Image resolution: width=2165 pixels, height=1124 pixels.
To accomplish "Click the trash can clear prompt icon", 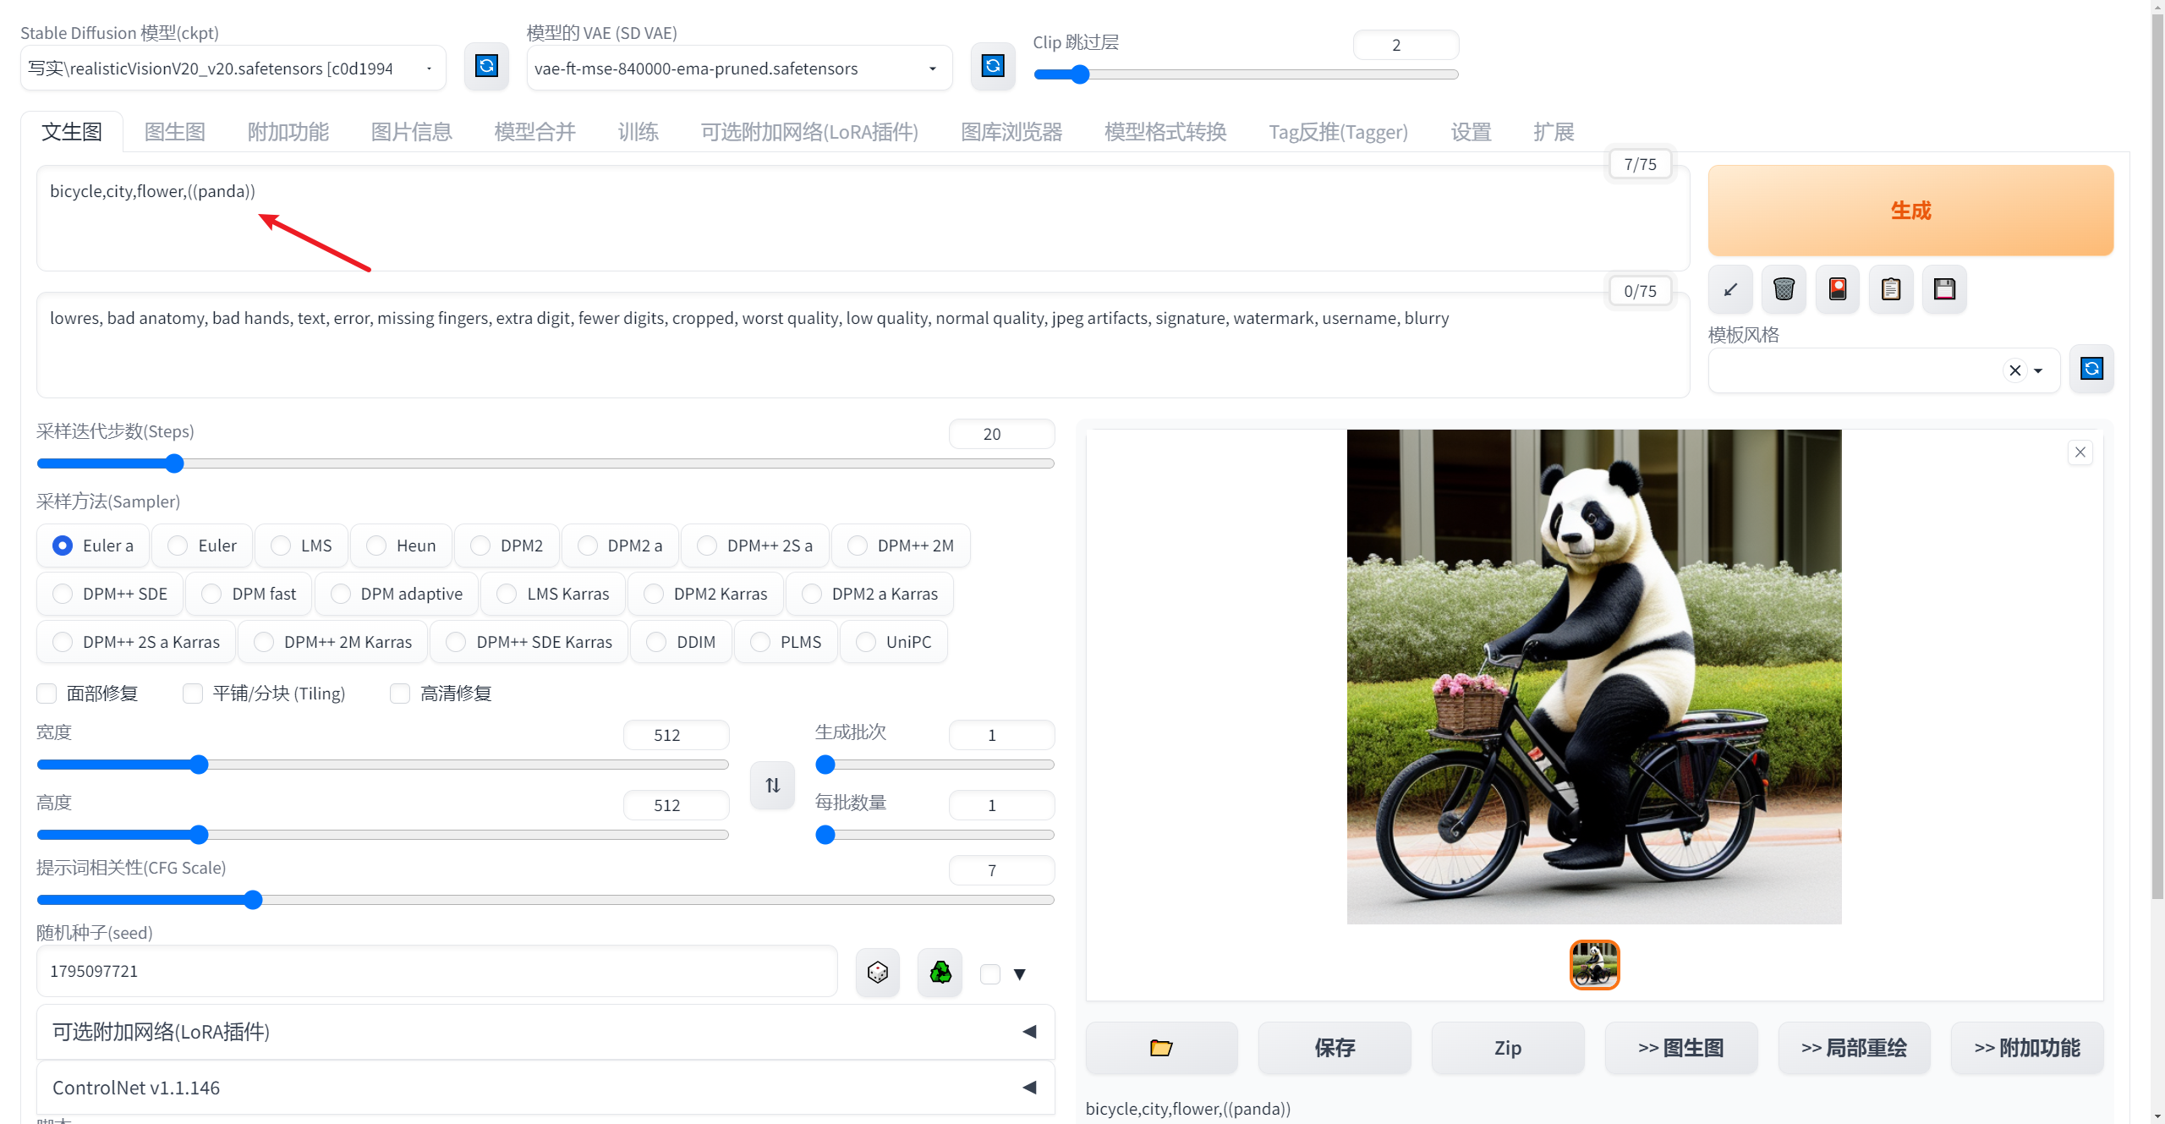I will 1784,289.
